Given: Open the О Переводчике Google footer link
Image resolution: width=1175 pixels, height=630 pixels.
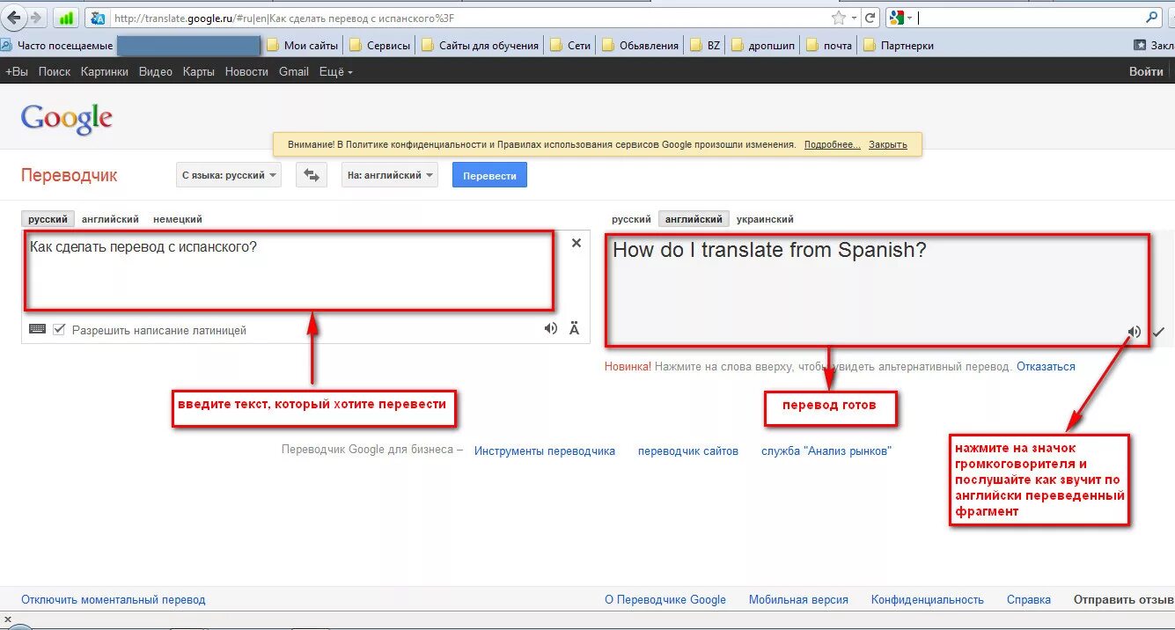Looking at the screenshot, I should pos(665,599).
